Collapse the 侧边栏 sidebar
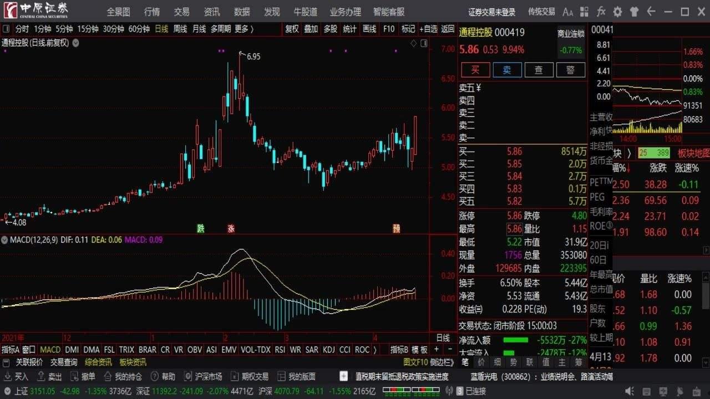The image size is (710, 399). [442, 362]
